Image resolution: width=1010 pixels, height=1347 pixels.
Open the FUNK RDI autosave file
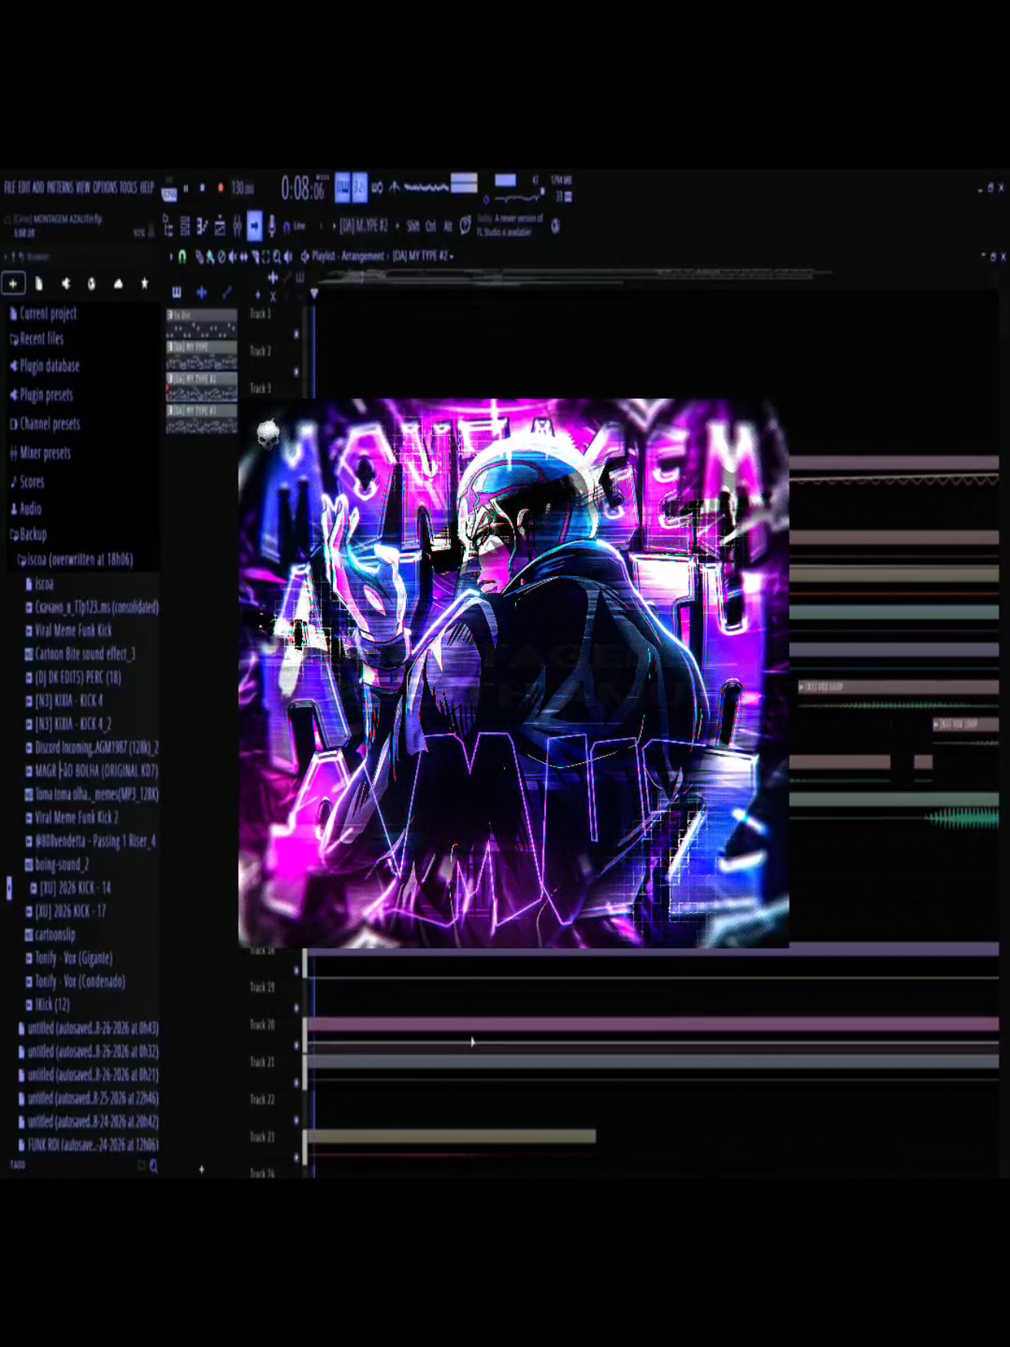coord(88,1145)
